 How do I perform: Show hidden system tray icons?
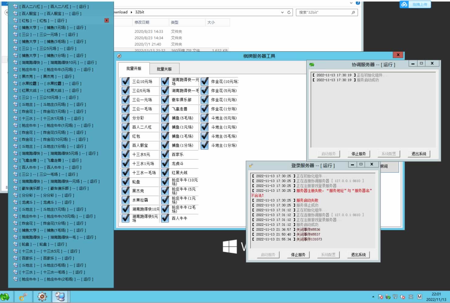(x=373, y=297)
